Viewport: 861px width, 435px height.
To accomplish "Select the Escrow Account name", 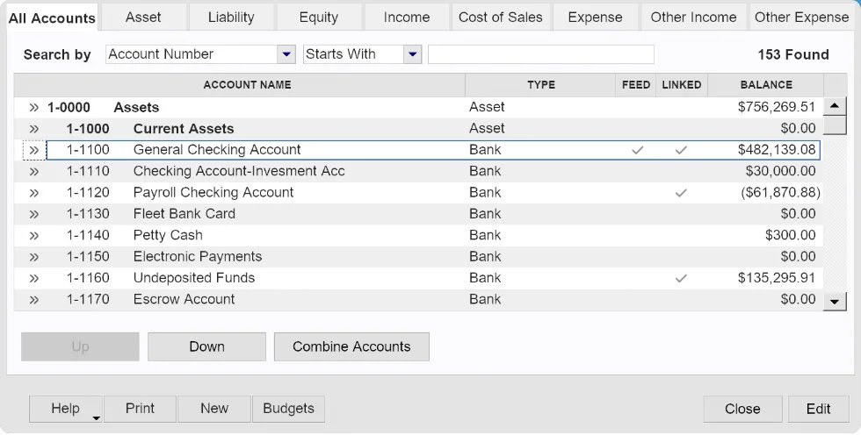I will [184, 300].
